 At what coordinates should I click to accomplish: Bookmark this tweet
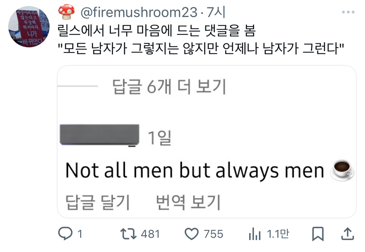(x=317, y=234)
